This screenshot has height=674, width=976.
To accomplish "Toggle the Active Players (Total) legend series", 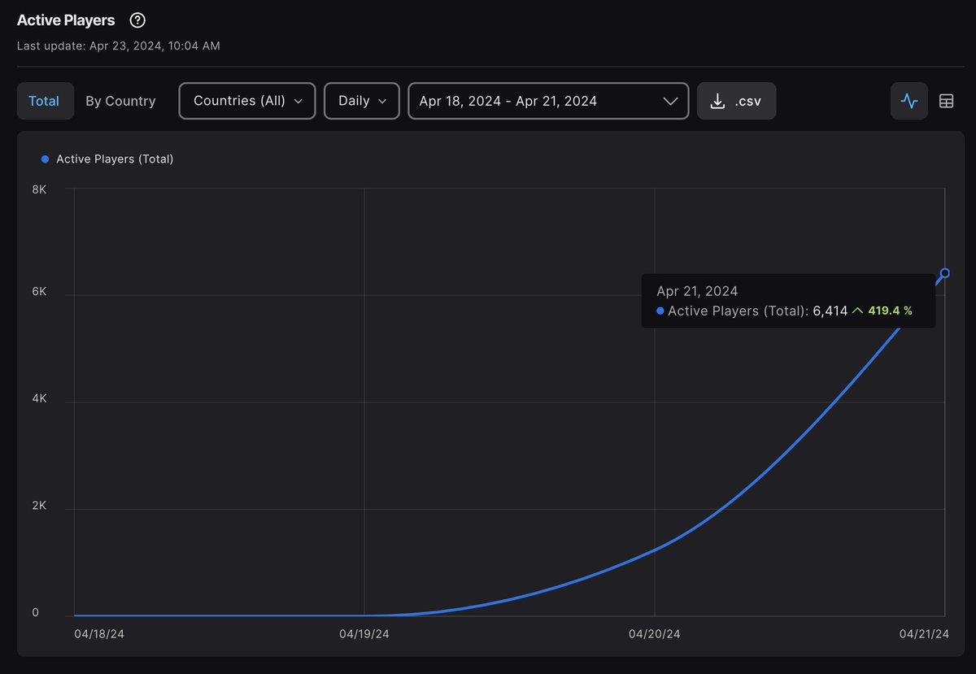I will pos(107,159).
